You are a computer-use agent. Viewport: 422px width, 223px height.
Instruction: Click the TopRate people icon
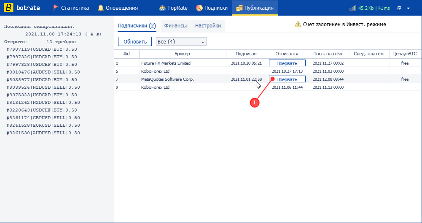click(x=162, y=8)
